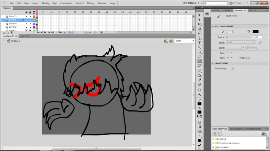Click the Play button in timeline

pyautogui.click(x=45, y=32)
